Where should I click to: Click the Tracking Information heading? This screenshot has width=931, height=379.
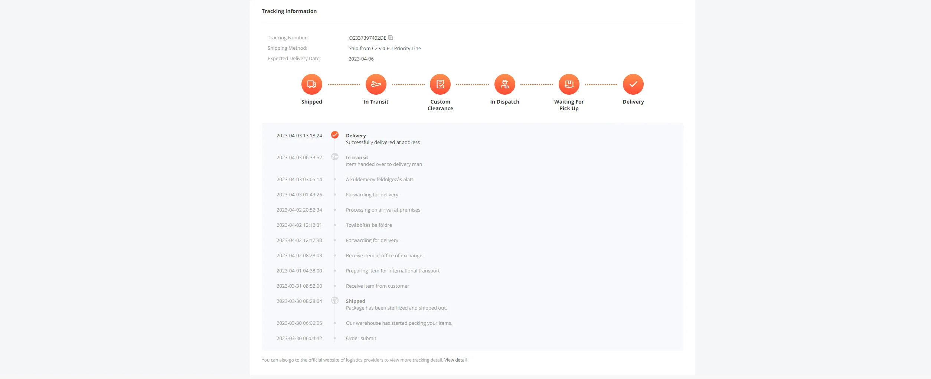click(289, 11)
